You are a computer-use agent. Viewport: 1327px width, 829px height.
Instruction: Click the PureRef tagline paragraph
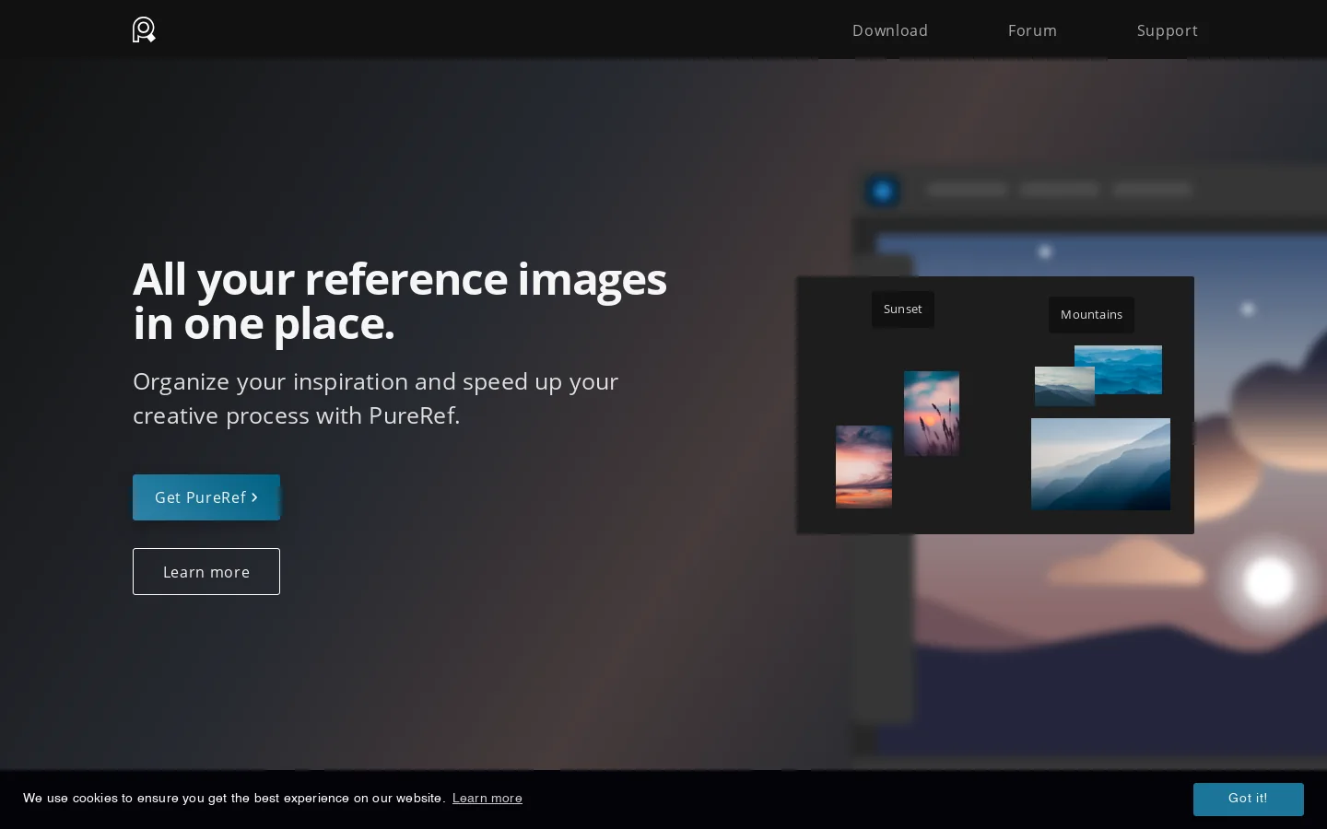coord(376,398)
